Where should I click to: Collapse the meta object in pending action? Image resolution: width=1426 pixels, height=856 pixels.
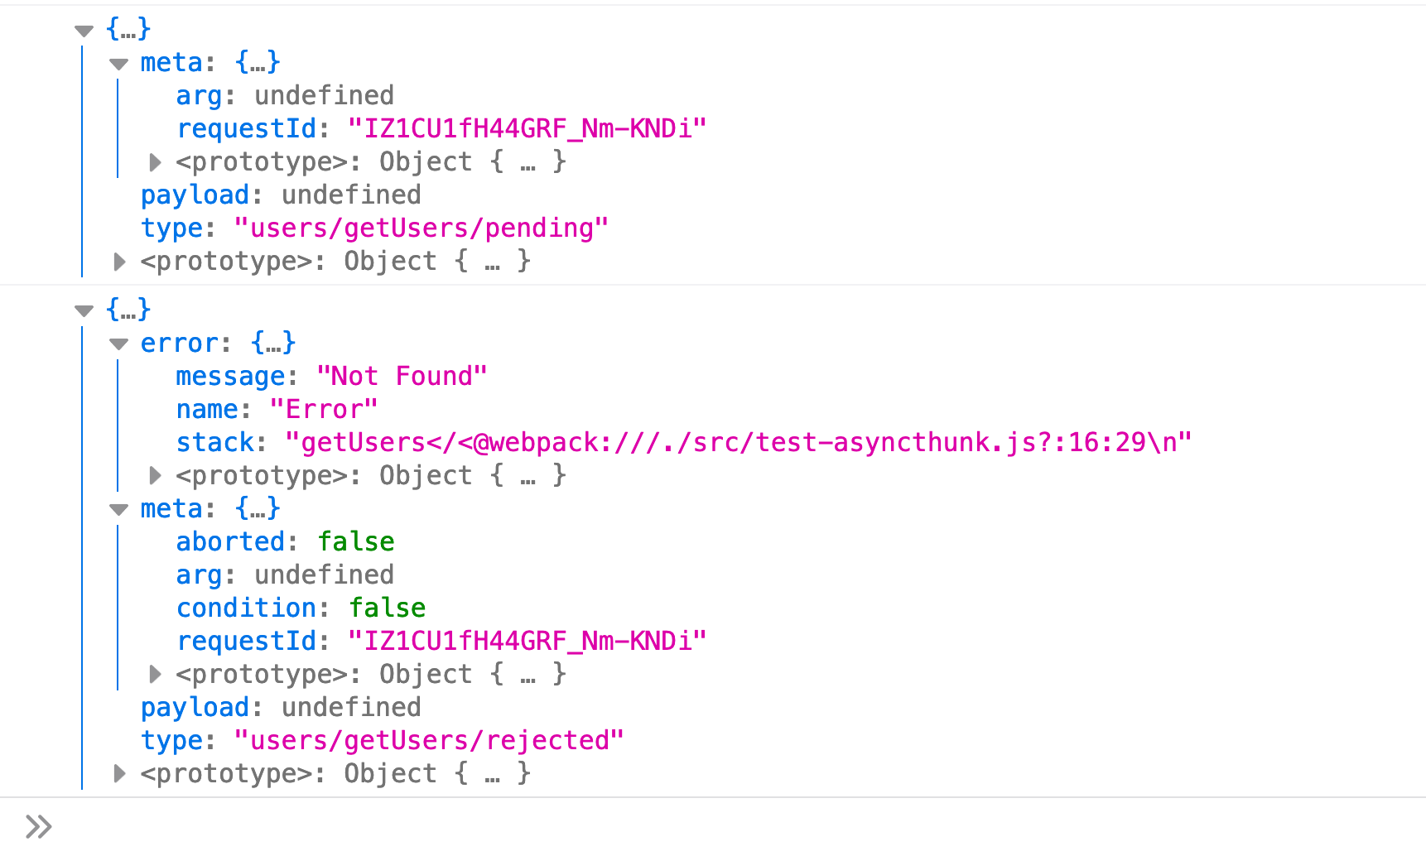click(119, 64)
